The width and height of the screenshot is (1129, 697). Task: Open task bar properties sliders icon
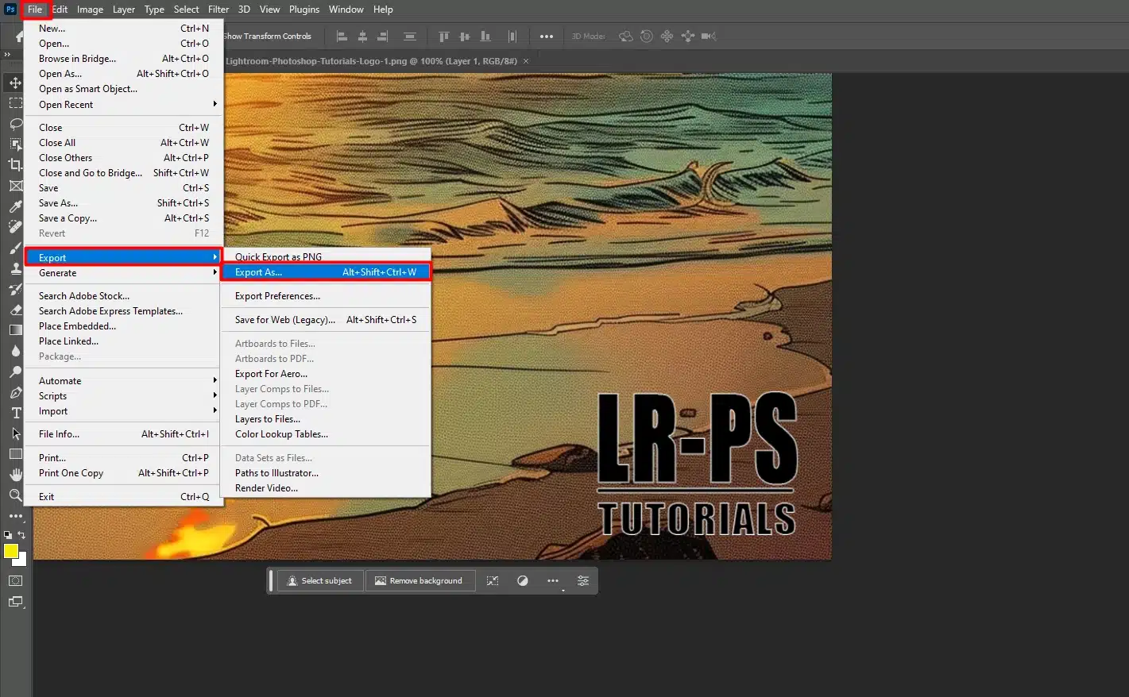click(x=583, y=581)
